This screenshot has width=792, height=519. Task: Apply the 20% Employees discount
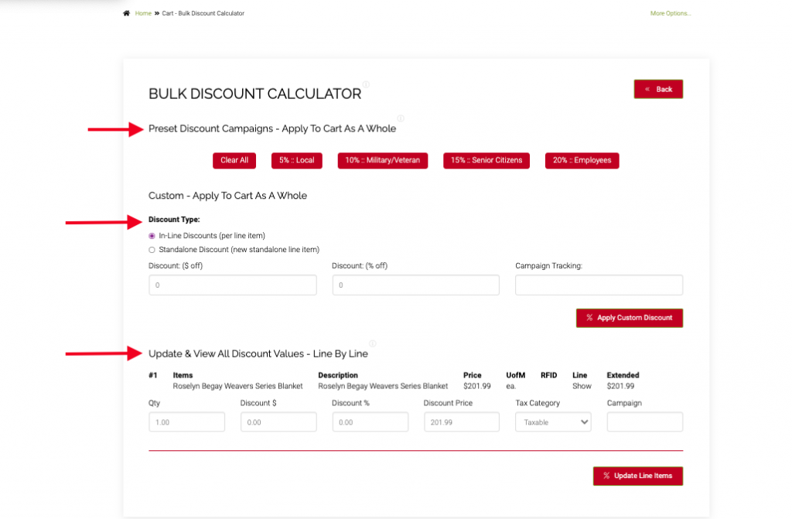click(582, 160)
